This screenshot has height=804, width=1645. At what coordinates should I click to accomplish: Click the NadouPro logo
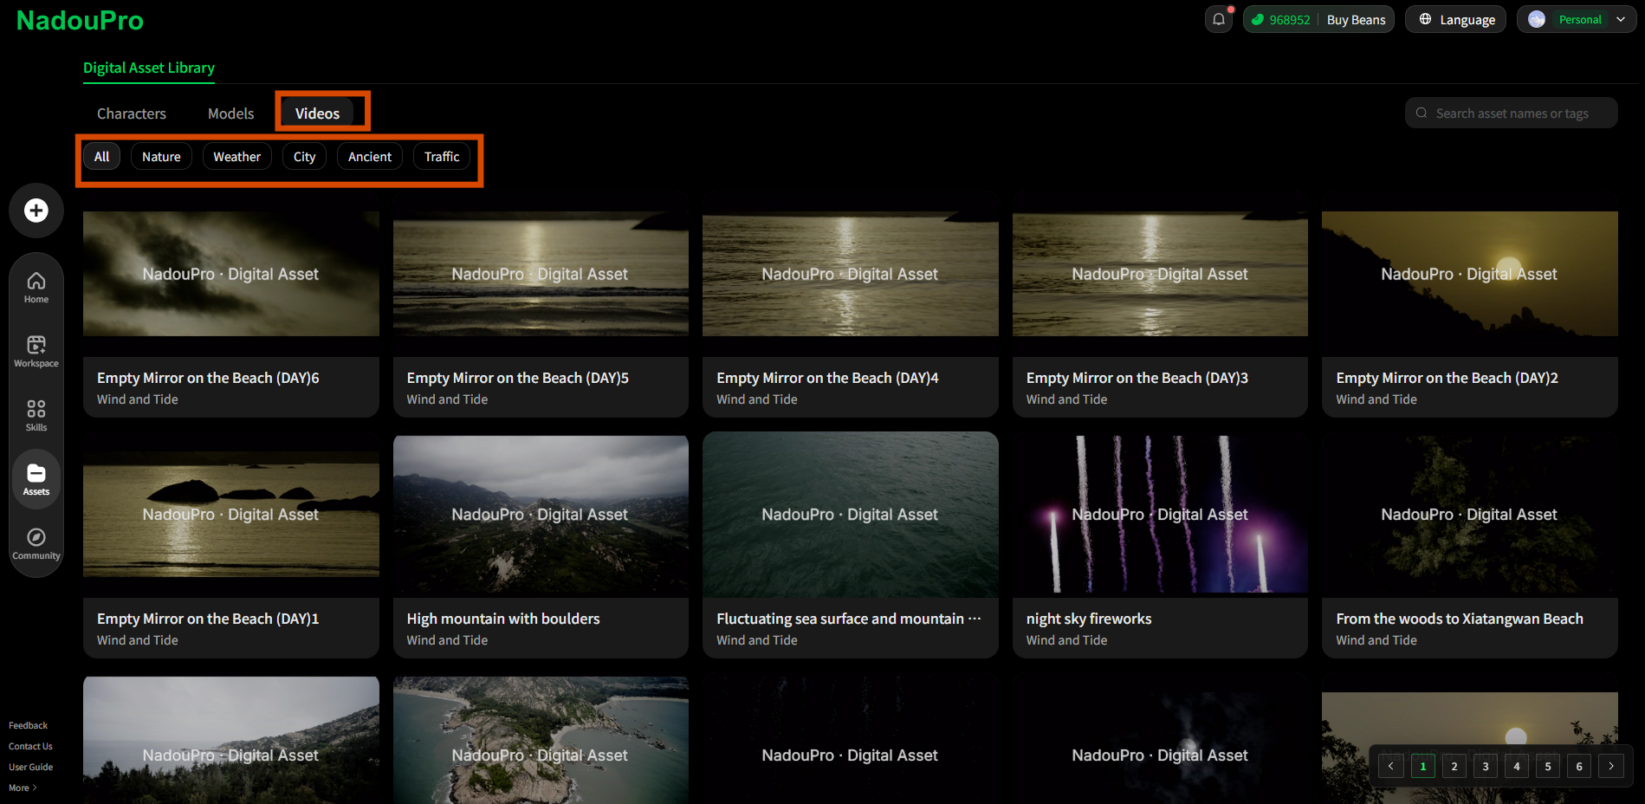80,20
